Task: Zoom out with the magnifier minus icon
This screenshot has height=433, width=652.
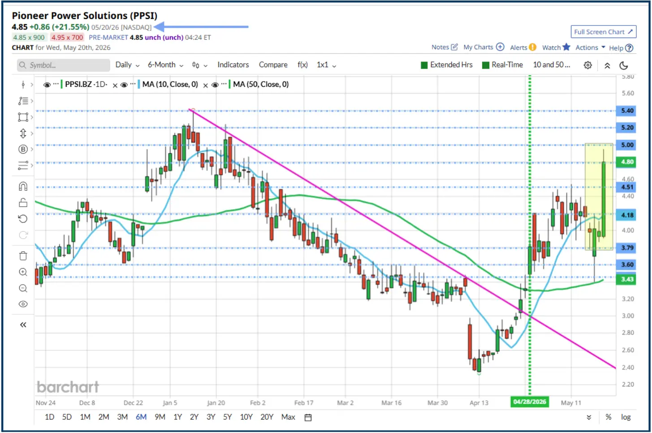Action: click(x=23, y=288)
